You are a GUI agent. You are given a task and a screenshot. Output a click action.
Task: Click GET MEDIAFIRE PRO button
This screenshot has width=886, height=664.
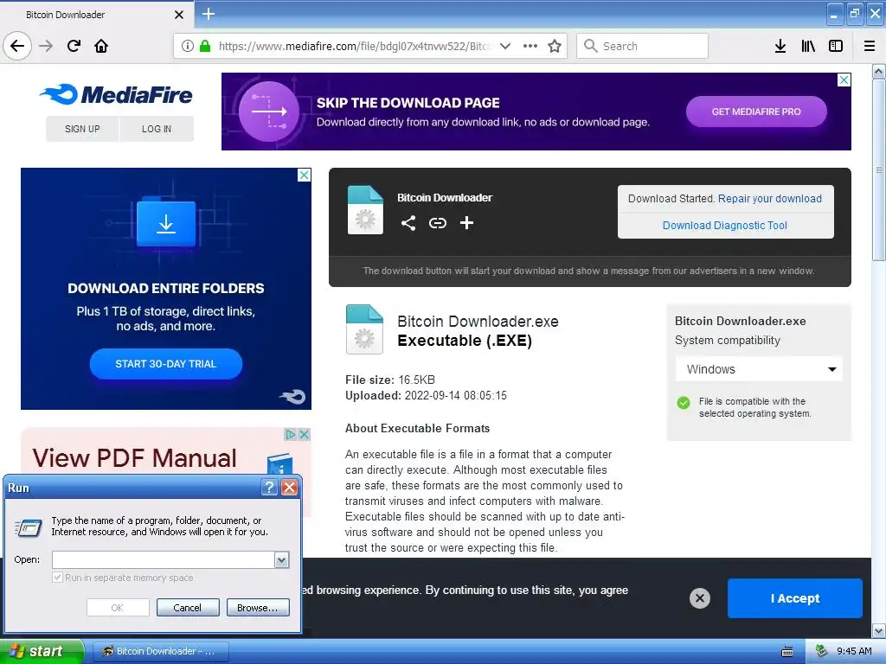click(756, 112)
